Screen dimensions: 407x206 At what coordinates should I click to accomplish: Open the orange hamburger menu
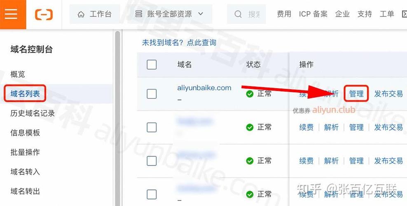click(11, 14)
